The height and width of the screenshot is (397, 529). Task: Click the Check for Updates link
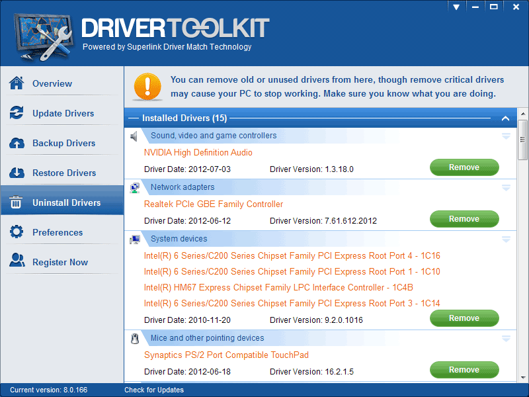[x=154, y=390]
